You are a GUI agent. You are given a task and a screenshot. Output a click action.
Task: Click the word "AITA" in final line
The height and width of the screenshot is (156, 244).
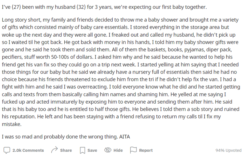[x=125, y=137]
